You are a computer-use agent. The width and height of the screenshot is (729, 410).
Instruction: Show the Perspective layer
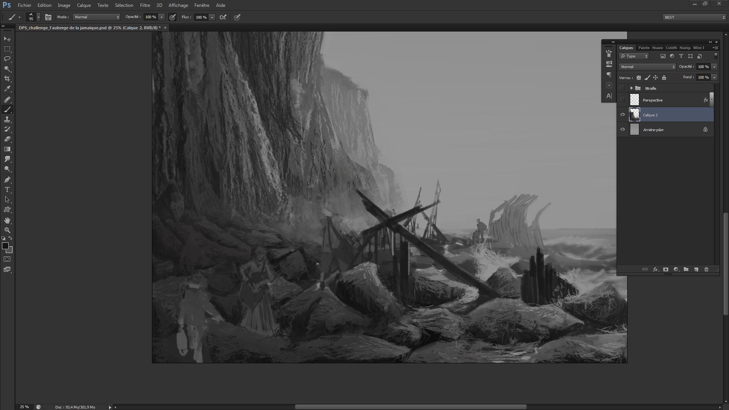[622, 100]
